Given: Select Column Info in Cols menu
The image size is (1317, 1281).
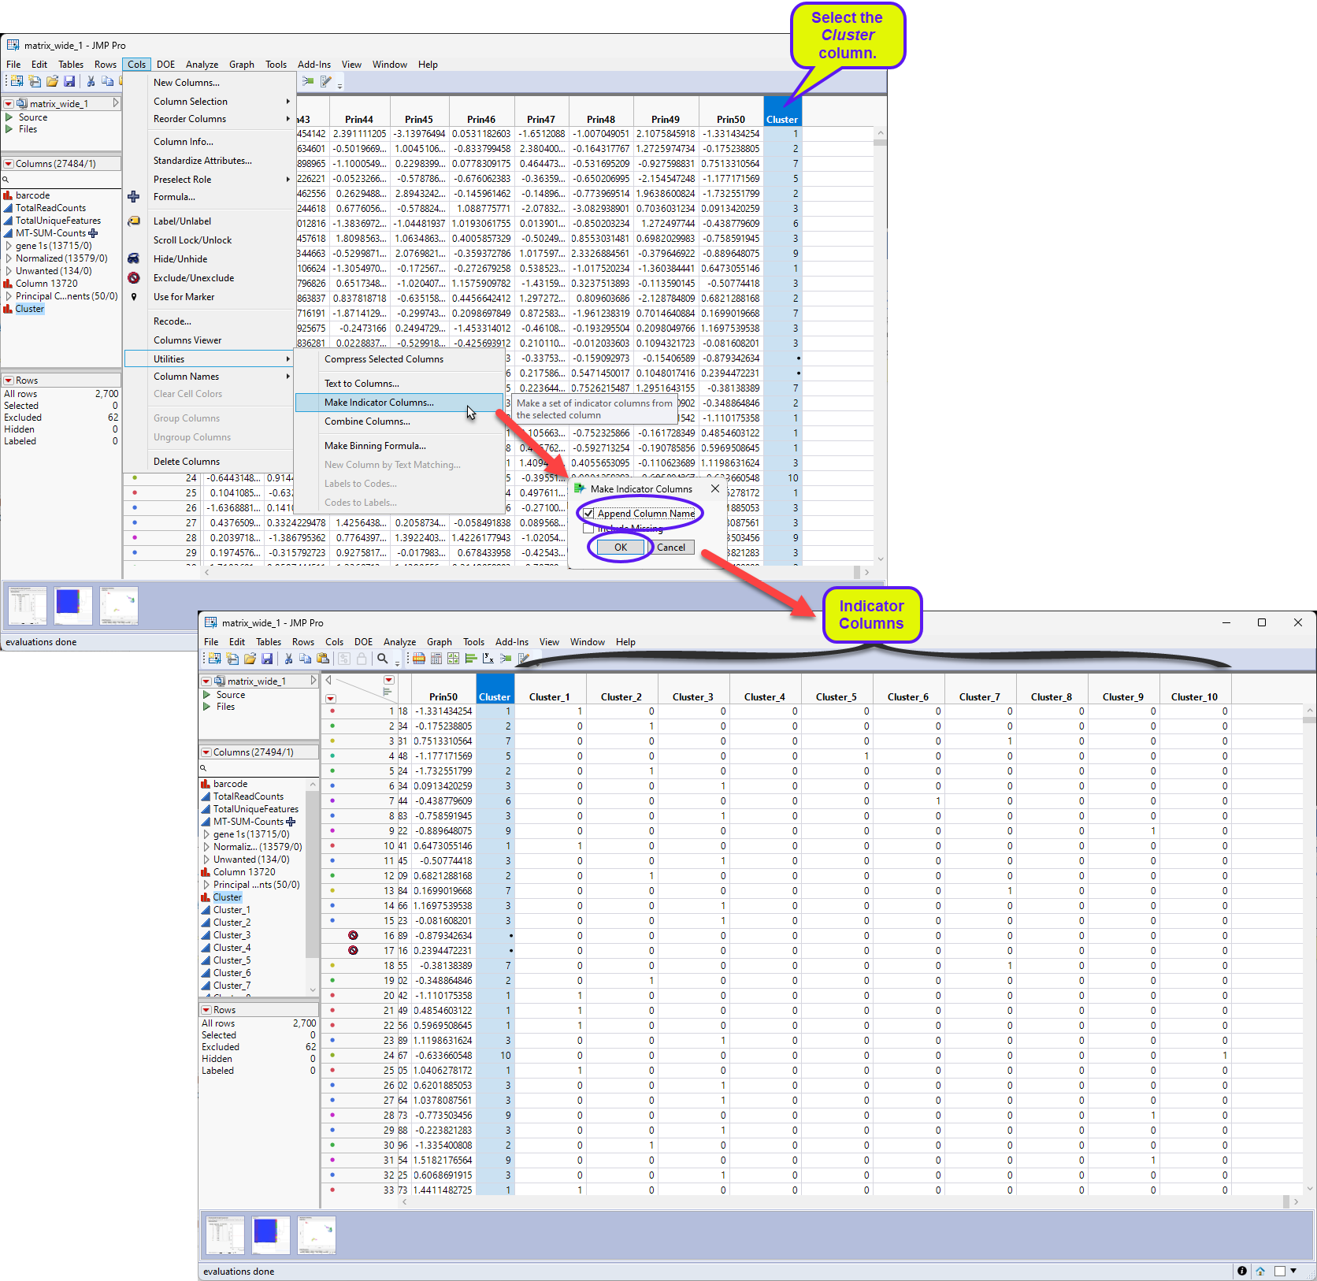Looking at the screenshot, I should point(184,142).
